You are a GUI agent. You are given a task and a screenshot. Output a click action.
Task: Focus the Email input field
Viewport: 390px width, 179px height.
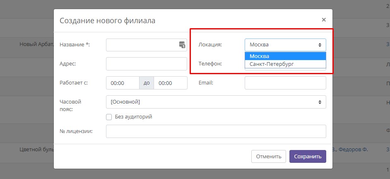285,83
